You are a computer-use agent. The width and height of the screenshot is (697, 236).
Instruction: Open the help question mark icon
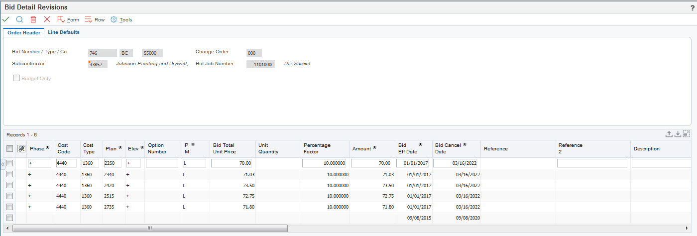[692, 8]
